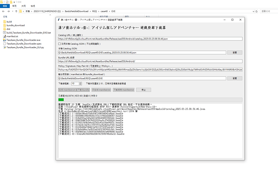Browse for output root directory
Image resolution: width=278 pixels, height=170 pixels.
235,78
